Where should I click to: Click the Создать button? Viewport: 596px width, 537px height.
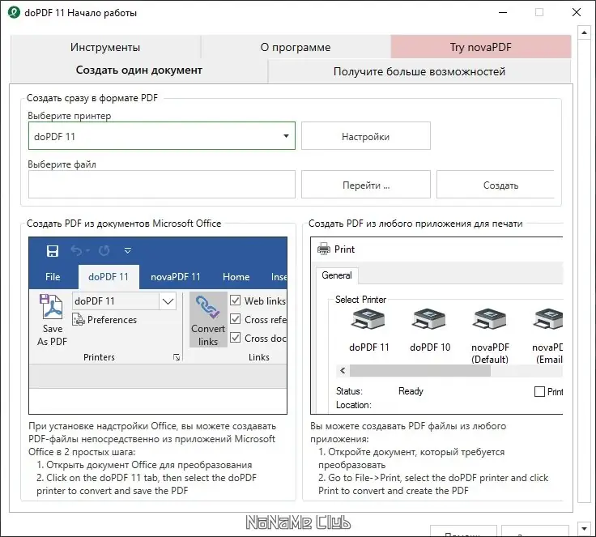click(x=496, y=185)
